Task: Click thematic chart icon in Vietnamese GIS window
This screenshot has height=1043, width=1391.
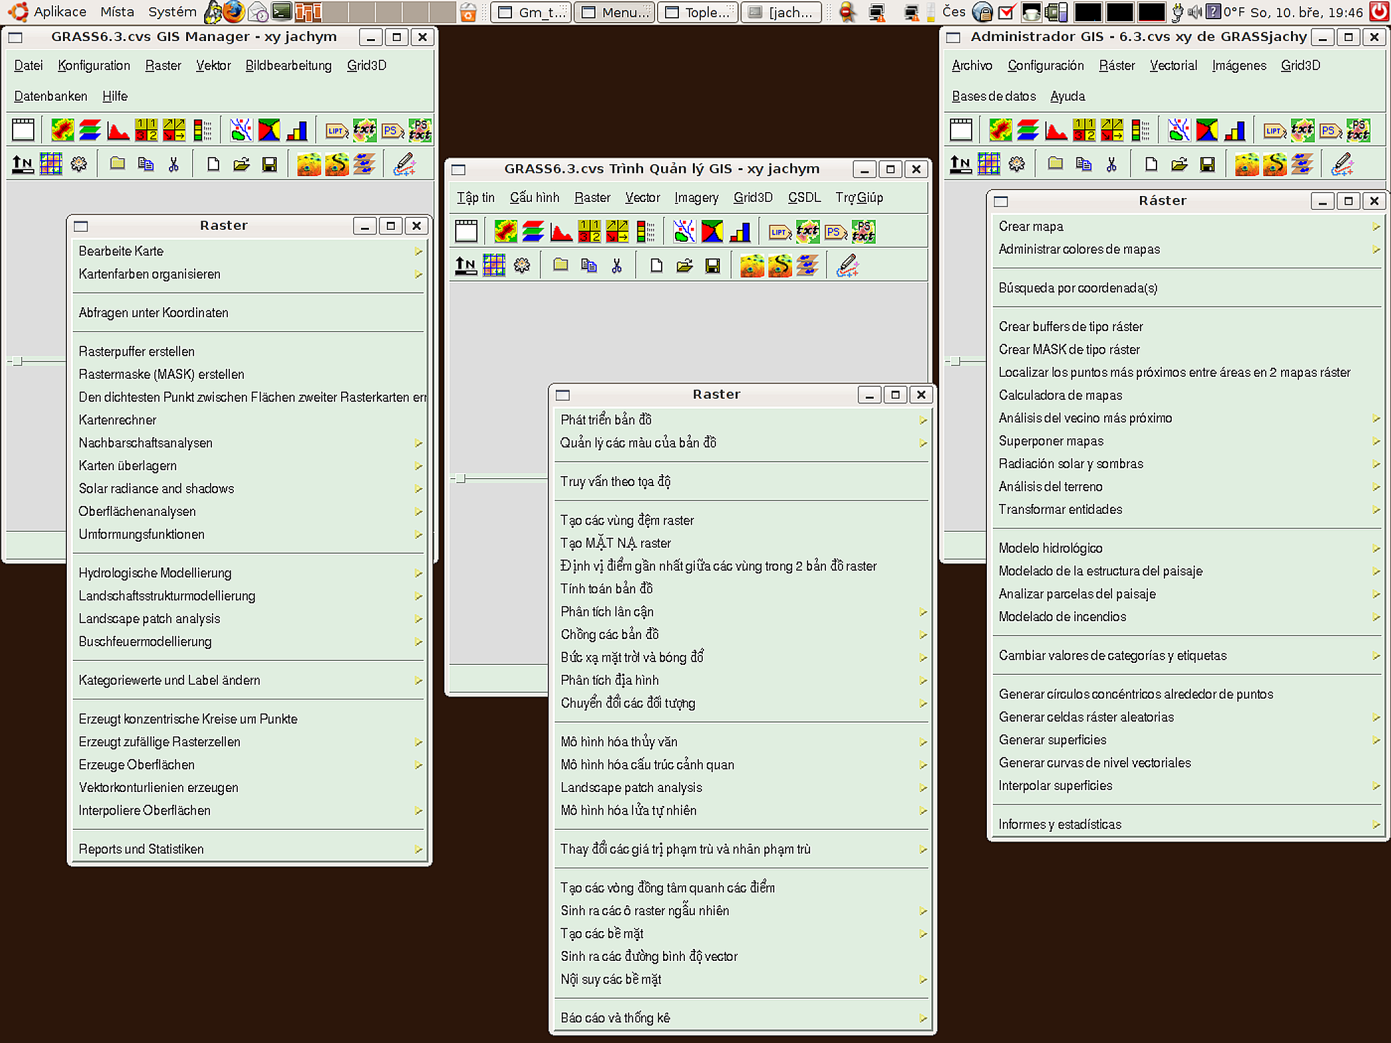Action: point(712,232)
